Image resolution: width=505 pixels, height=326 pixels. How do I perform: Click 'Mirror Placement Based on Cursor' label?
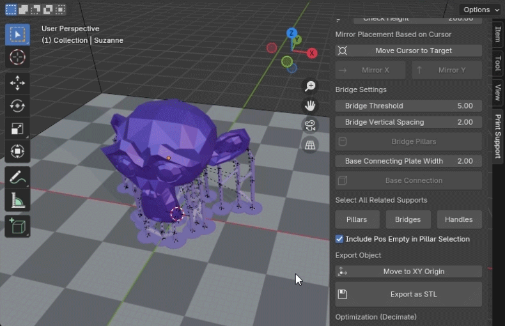[393, 35]
